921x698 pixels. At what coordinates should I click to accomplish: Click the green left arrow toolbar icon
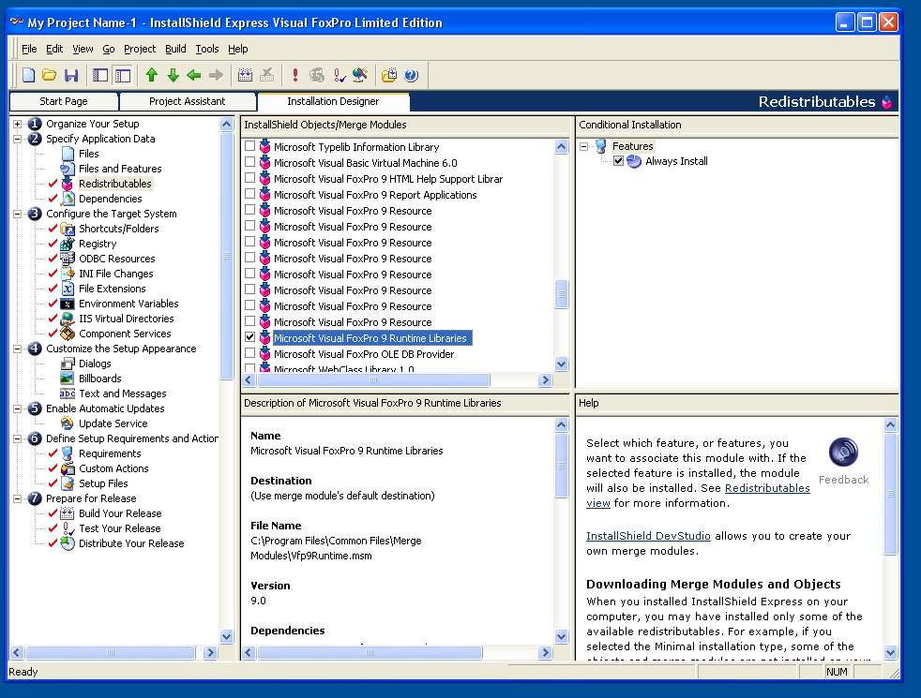[x=194, y=75]
